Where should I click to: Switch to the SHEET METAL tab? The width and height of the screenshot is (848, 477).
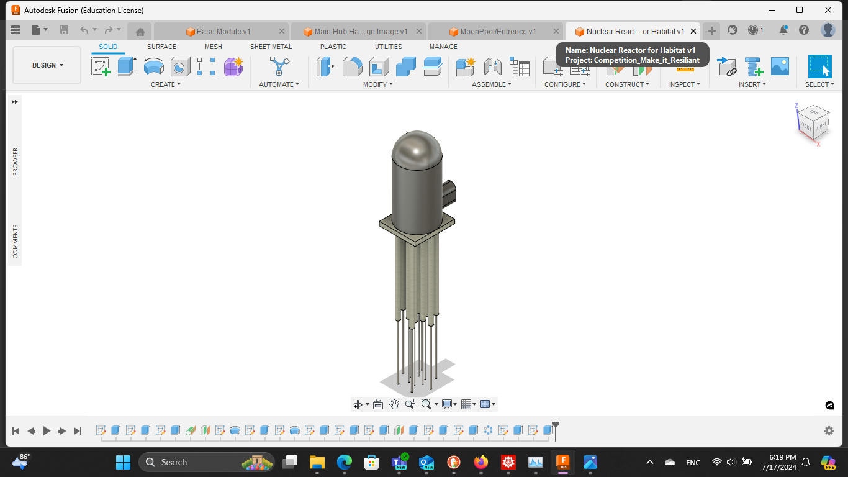click(271, 47)
